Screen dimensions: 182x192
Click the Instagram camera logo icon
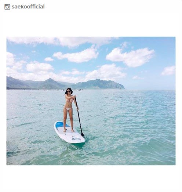(x=7, y=7)
